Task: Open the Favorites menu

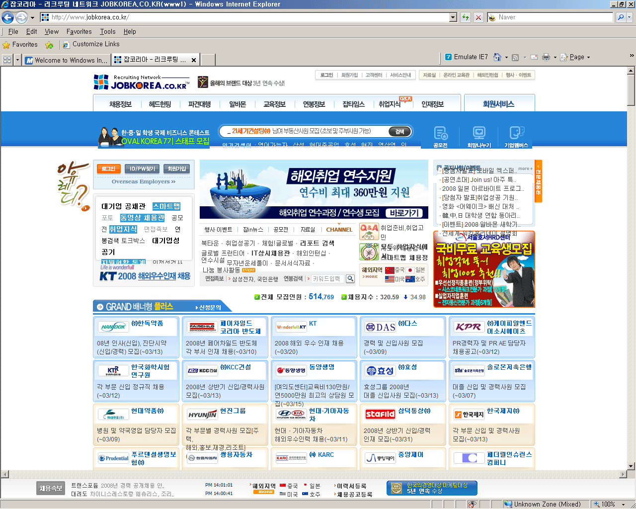Action: click(79, 31)
